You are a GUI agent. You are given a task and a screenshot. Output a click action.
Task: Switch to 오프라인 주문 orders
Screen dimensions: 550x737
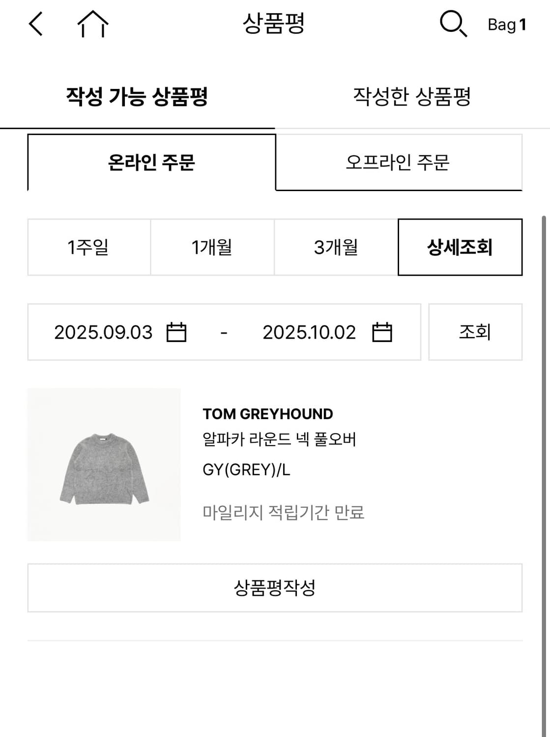coord(399,162)
